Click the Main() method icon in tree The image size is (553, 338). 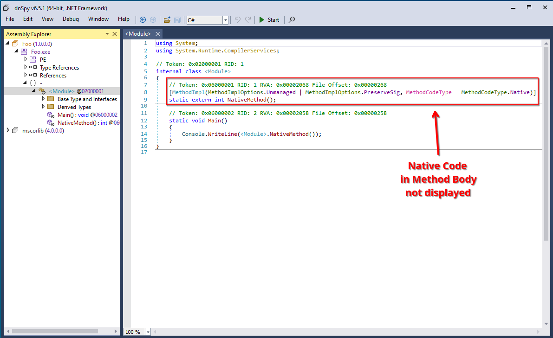[51, 115]
